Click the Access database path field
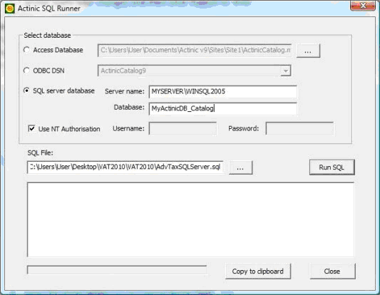 click(195, 51)
